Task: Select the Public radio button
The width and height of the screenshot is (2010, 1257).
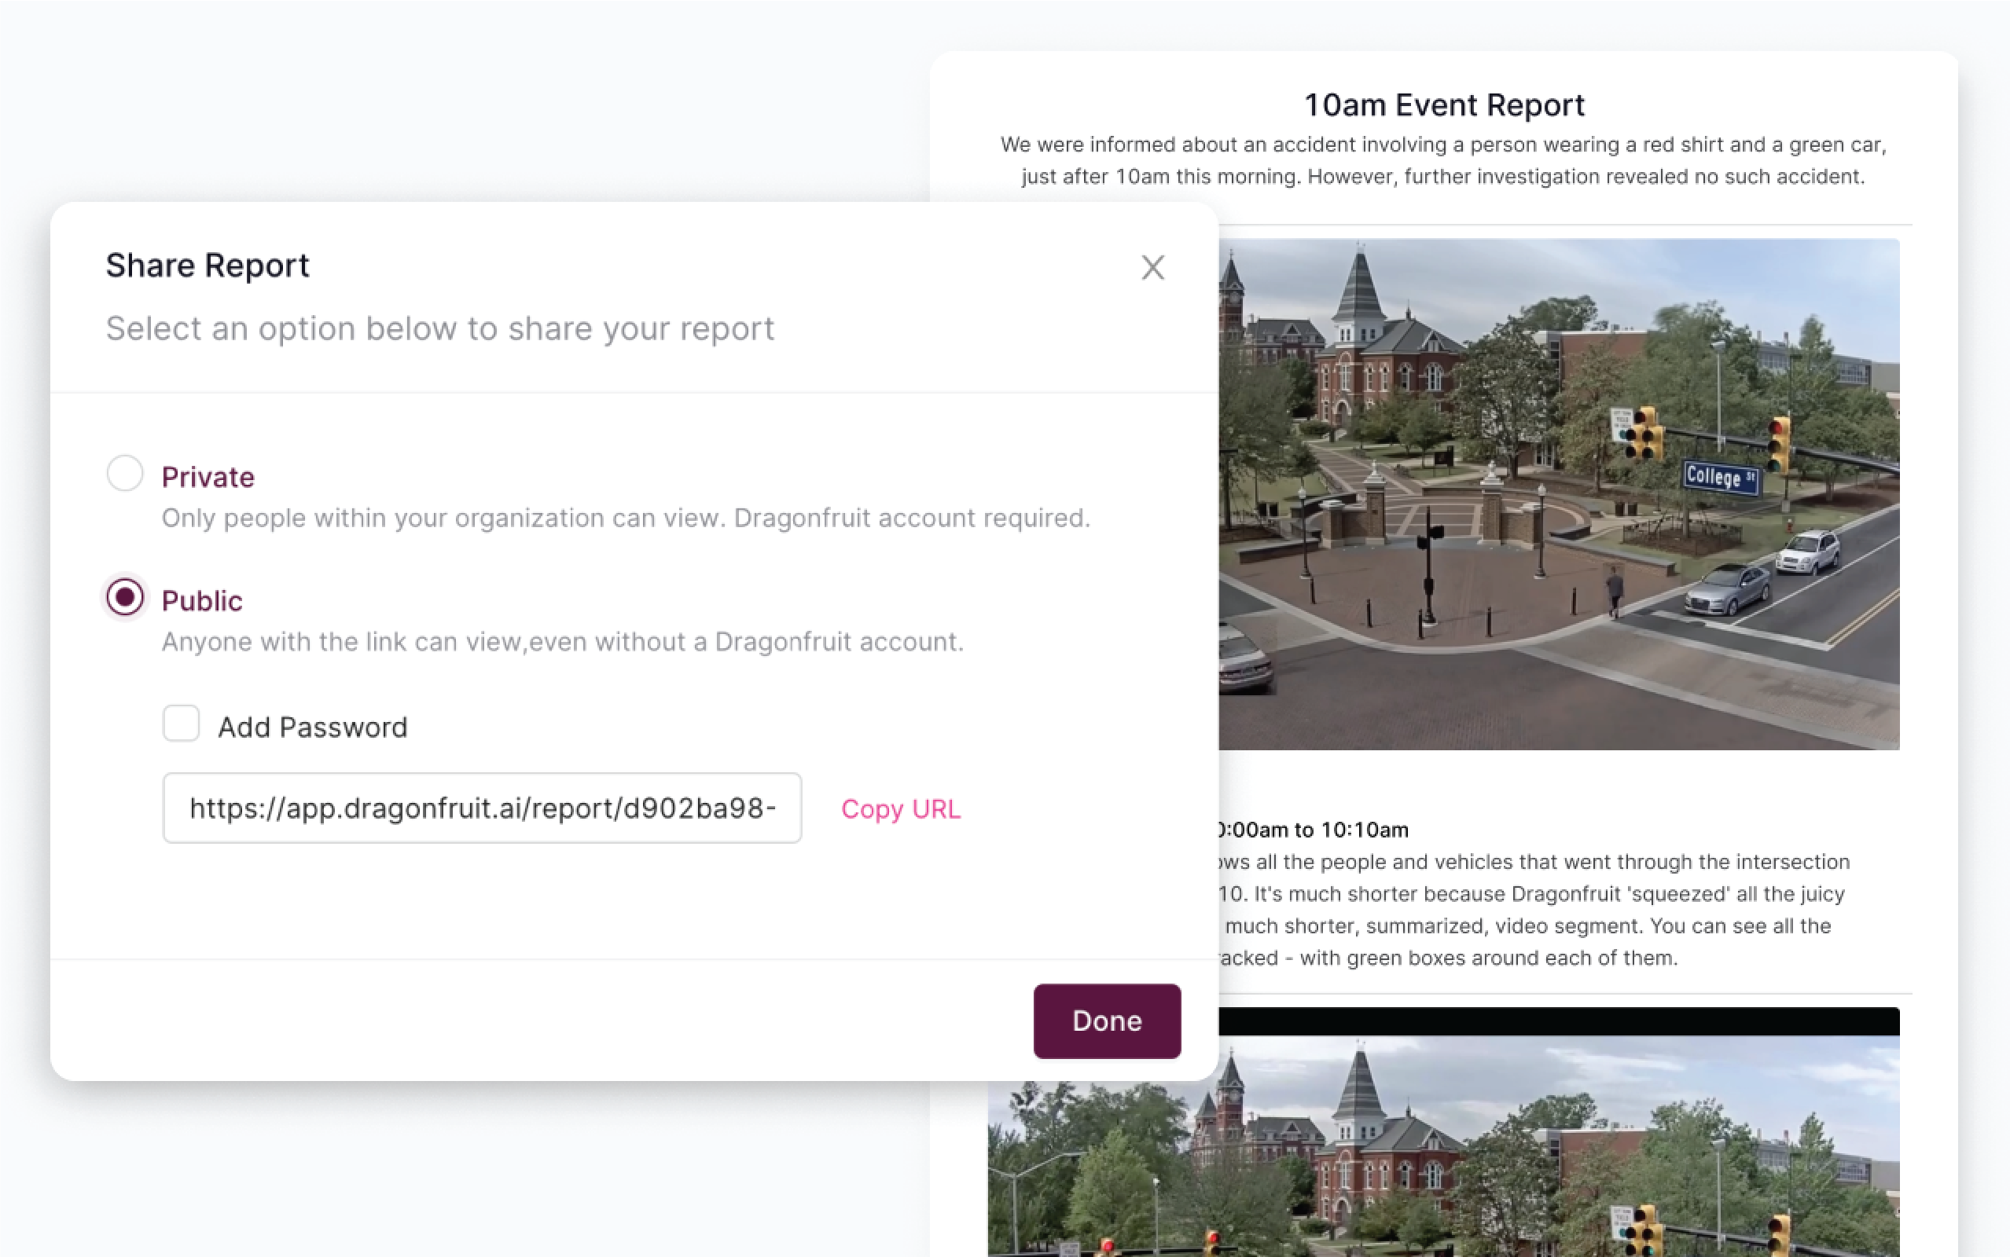Action: coord(125,597)
